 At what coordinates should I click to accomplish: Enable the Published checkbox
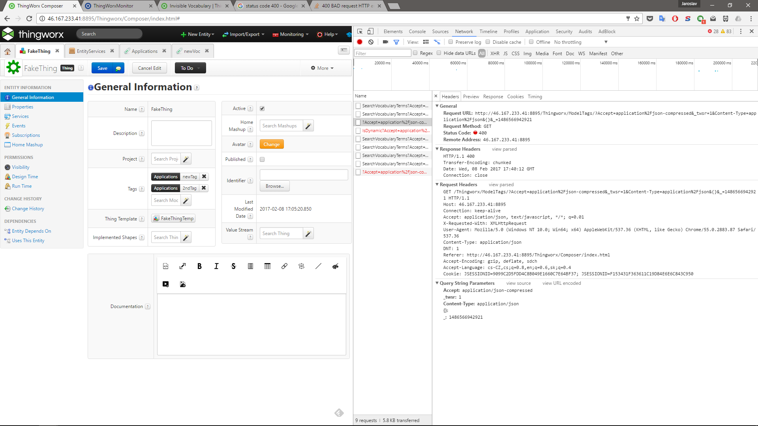262,159
